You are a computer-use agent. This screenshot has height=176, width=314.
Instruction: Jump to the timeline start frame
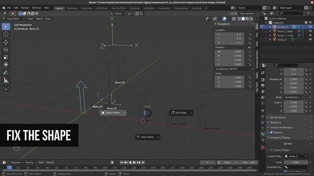coord(121,163)
